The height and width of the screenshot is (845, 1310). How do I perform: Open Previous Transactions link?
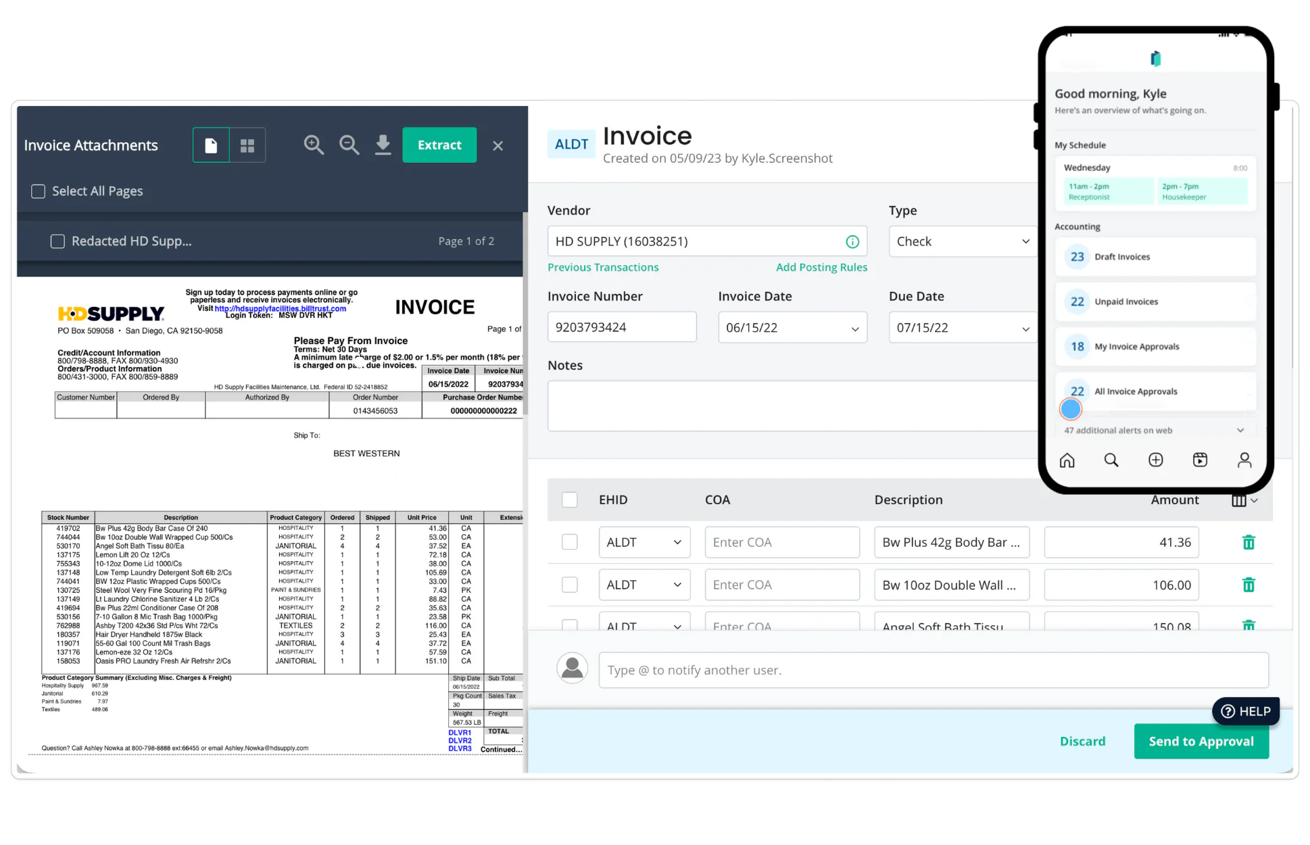[603, 267]
